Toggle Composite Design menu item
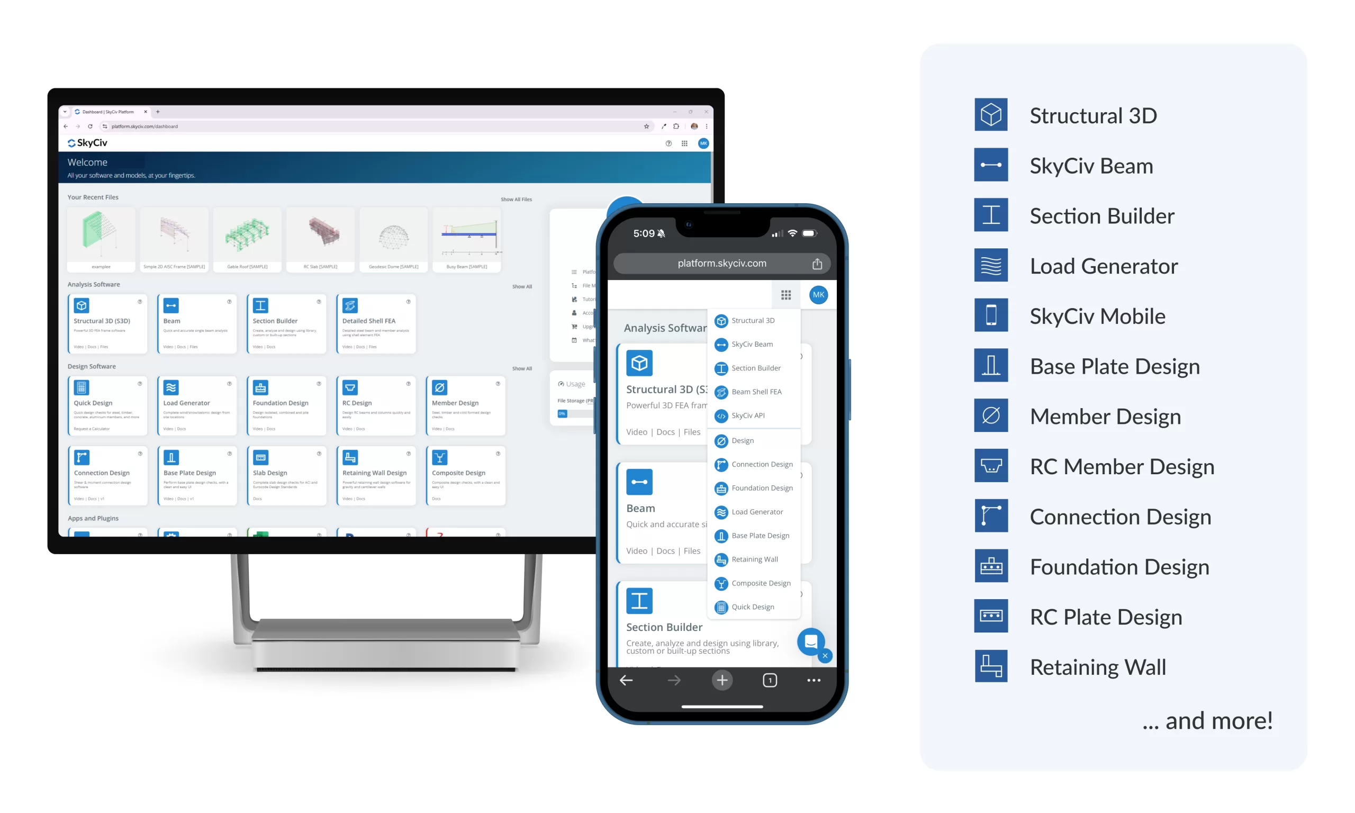Image resolution: width=1355 pixels, height=813 pixels. click(761, 583)
